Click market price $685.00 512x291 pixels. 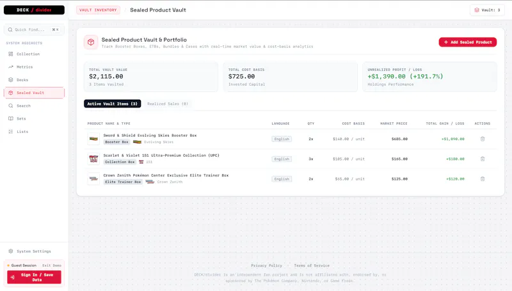(x=399, y=139)
